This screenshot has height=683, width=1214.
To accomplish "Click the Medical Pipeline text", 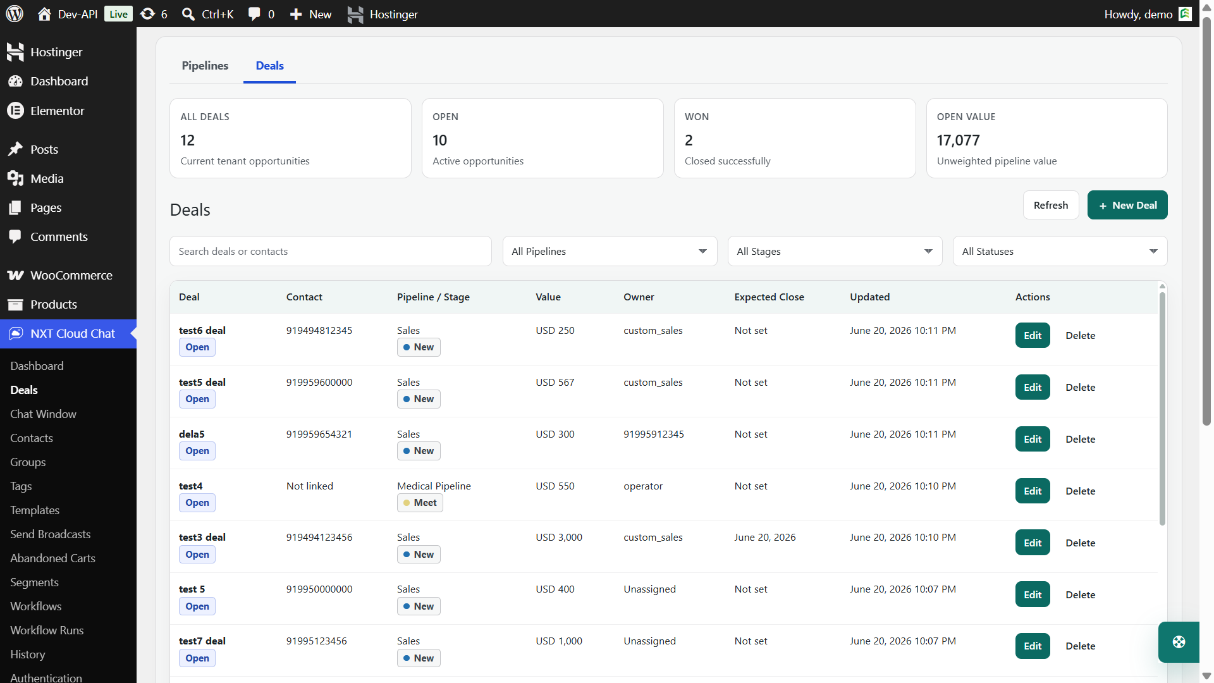I will (434, 486).
